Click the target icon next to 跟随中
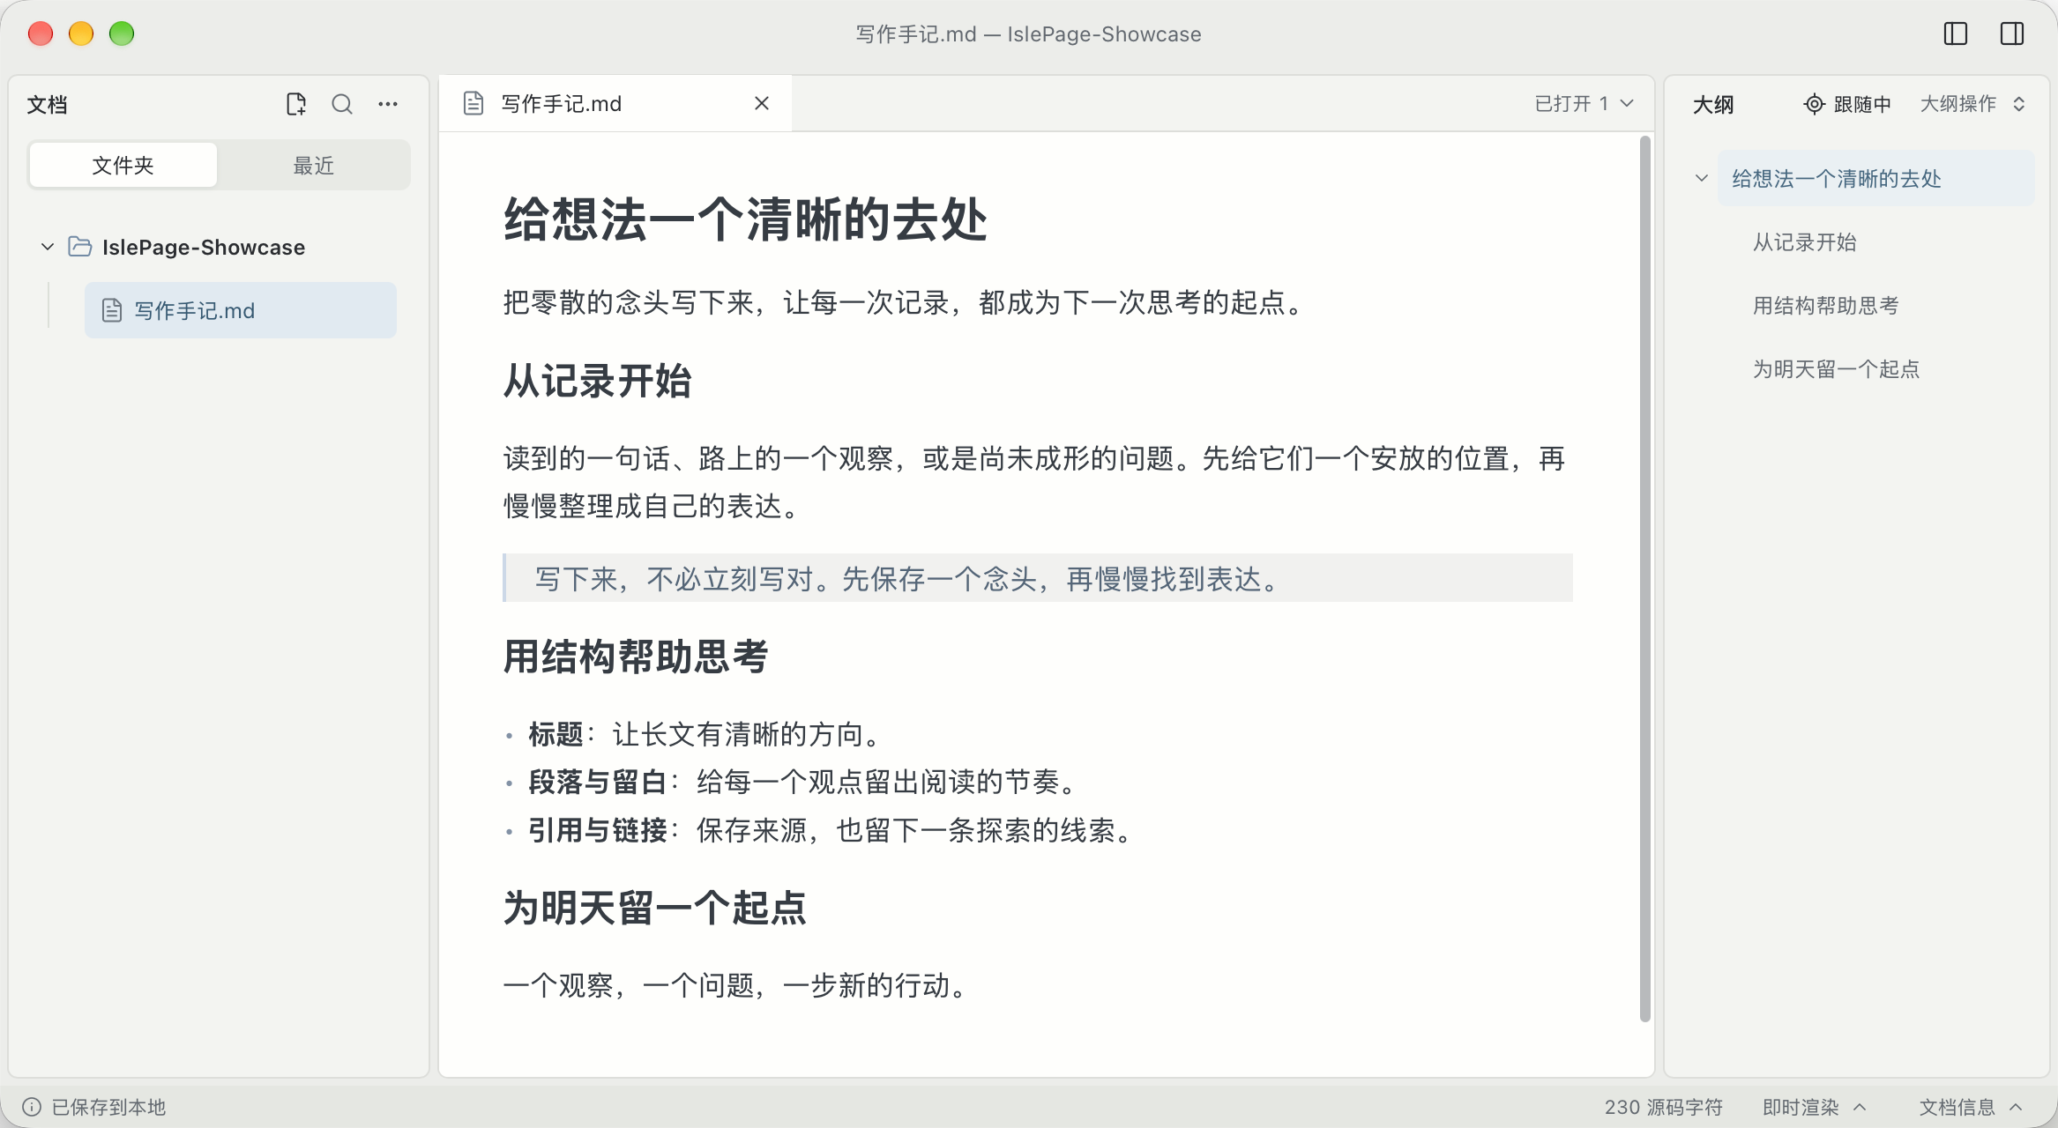This screenshot has width=2058, height=1128. 1814,104
